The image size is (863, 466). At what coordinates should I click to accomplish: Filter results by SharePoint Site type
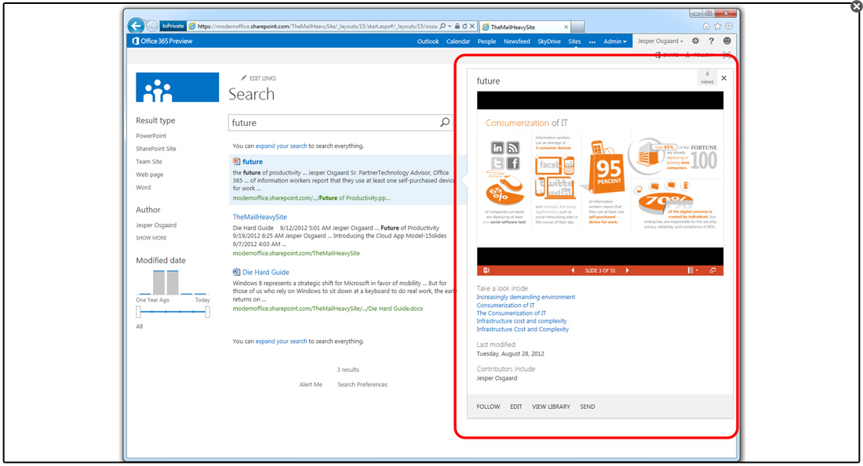[156, 149]
